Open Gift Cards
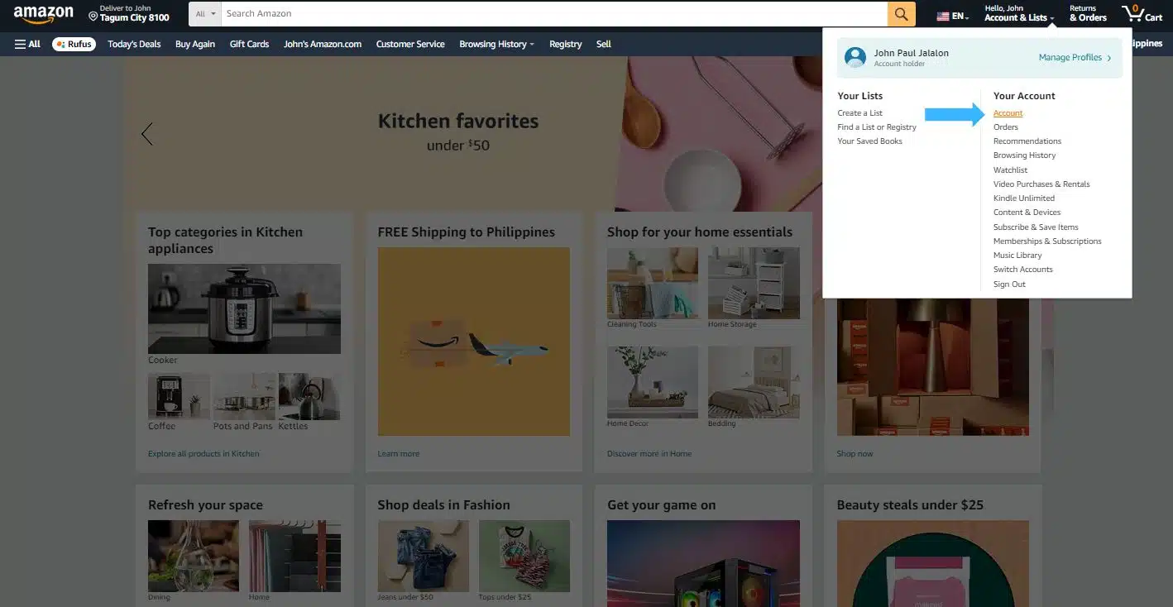The width and height of the screenshot is (1173, 607). pyautogui.click(x=249, y=44)
